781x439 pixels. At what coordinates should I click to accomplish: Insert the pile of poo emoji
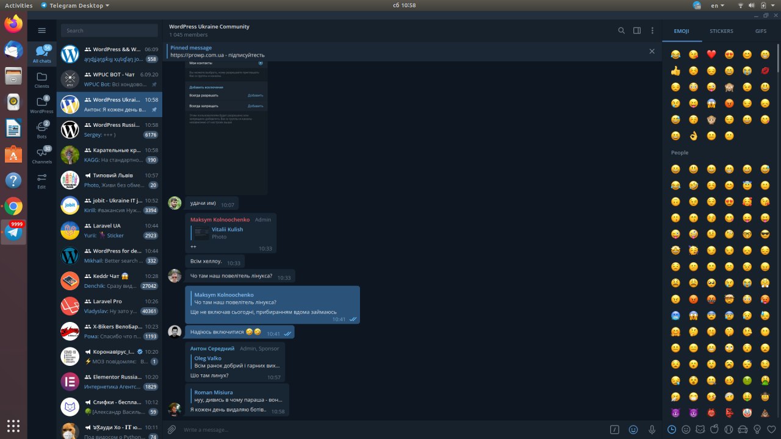pyautogui.click(x=765, y=413)
